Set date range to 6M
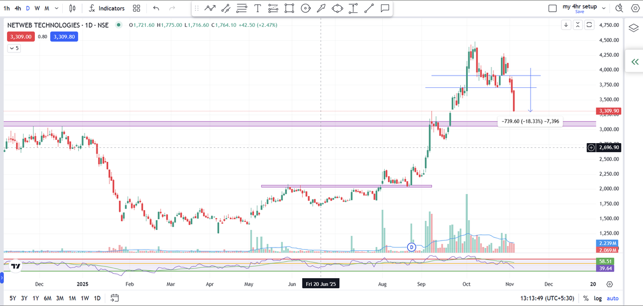Screen dimensions: 643x306 [48, 298]
